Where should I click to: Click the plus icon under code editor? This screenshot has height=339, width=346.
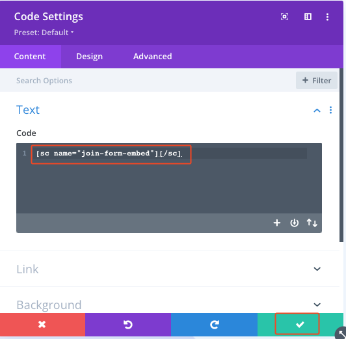pyautogui.click(x=277, y=223)
